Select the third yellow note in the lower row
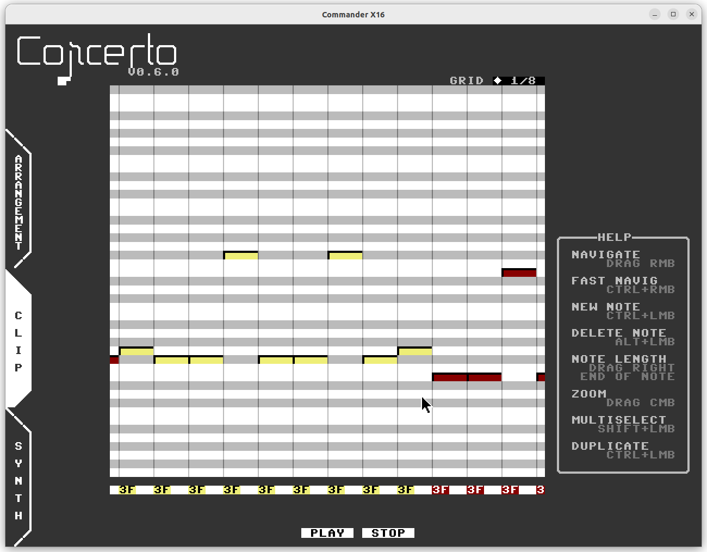Image resolution: width=707 pixels, height=552 pixels. (x=275, y=359)
